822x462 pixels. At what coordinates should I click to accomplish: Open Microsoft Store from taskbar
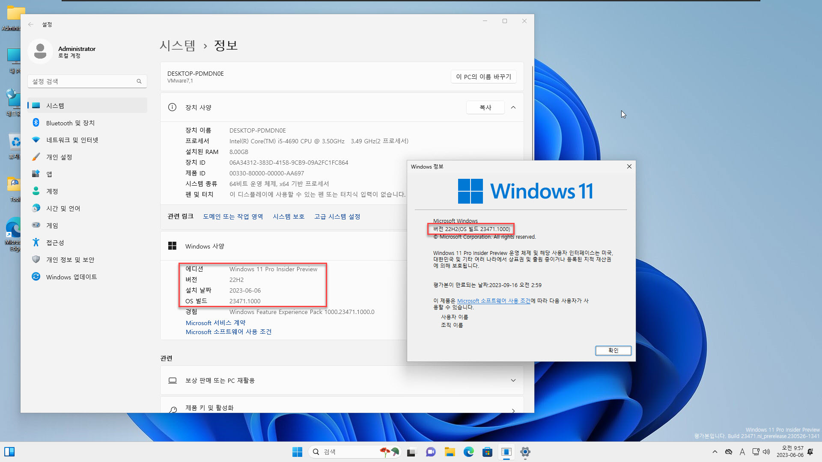487,452
